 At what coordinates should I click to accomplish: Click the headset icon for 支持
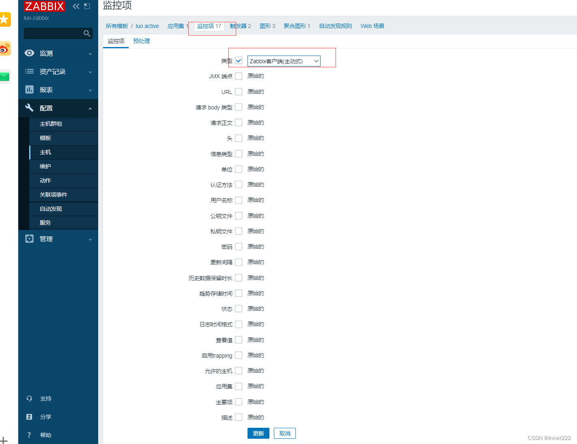pos(29,399)
